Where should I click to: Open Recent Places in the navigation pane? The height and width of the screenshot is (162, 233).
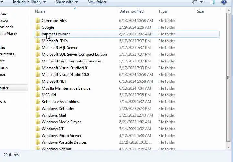pos(9,34)
